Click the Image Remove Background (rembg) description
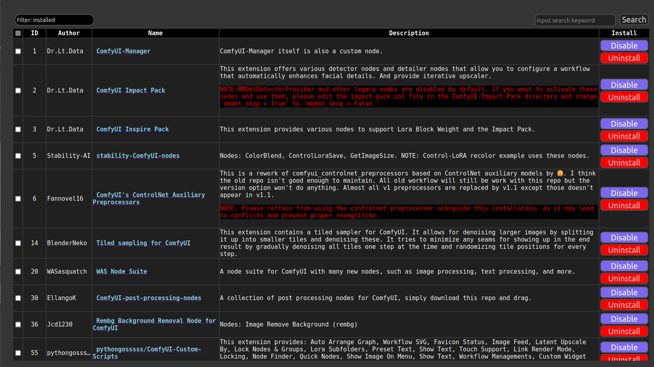The image size is (654, 367). tap(289, 325)
